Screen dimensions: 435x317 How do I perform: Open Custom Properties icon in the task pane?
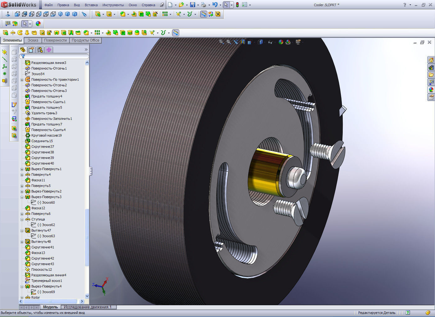click(x=431, y=97)
